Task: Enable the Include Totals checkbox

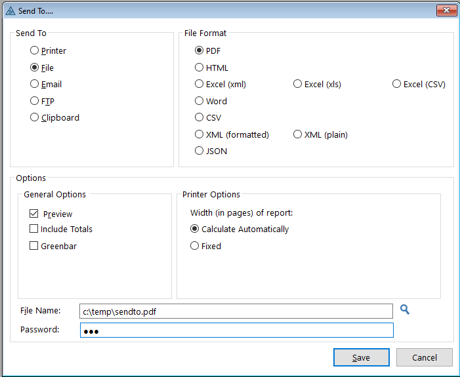Action: coord(34,229)
